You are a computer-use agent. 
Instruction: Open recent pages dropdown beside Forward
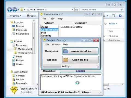tap(18, 10)
